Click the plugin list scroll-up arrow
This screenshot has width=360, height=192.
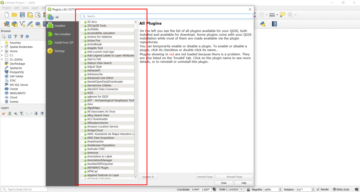click(136, 22)
